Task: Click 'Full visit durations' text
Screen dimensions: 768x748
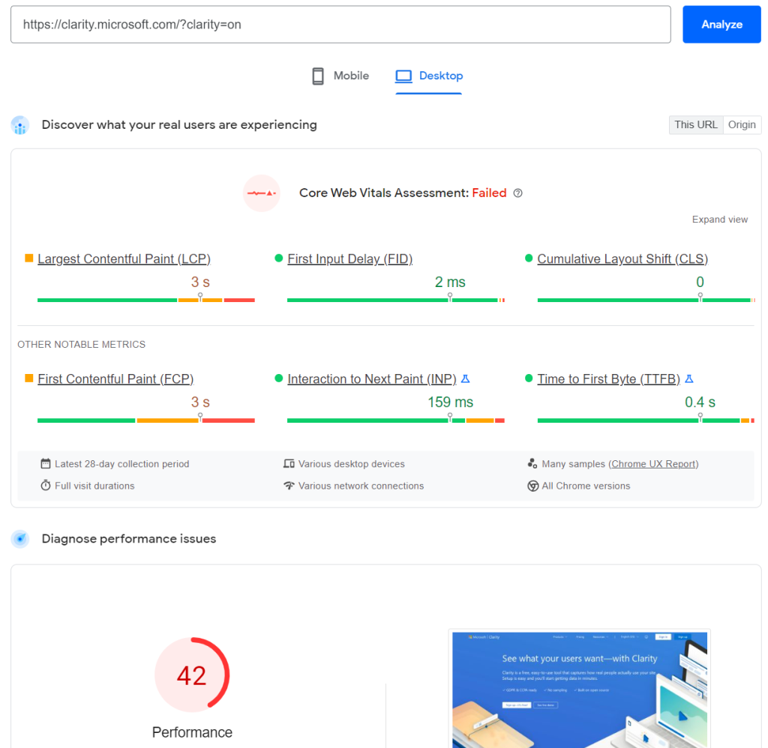Action: [94, 486]
